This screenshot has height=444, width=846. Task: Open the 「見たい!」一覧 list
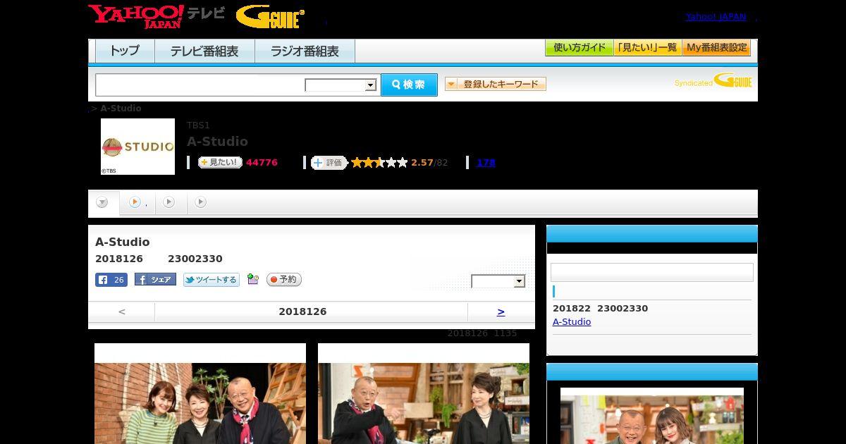648,48
